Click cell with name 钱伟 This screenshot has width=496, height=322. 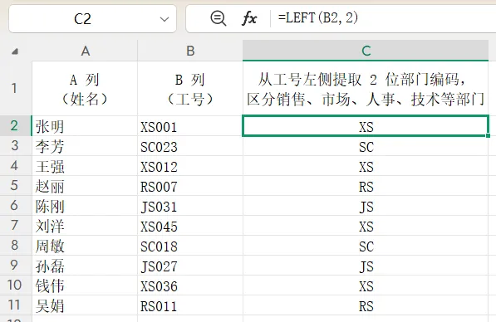[85, 285]
